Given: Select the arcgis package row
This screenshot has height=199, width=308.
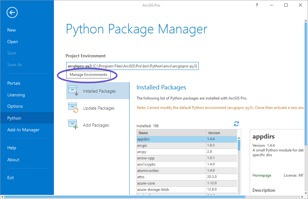Looking at the screenshot, I should click(x=187, y=145).
